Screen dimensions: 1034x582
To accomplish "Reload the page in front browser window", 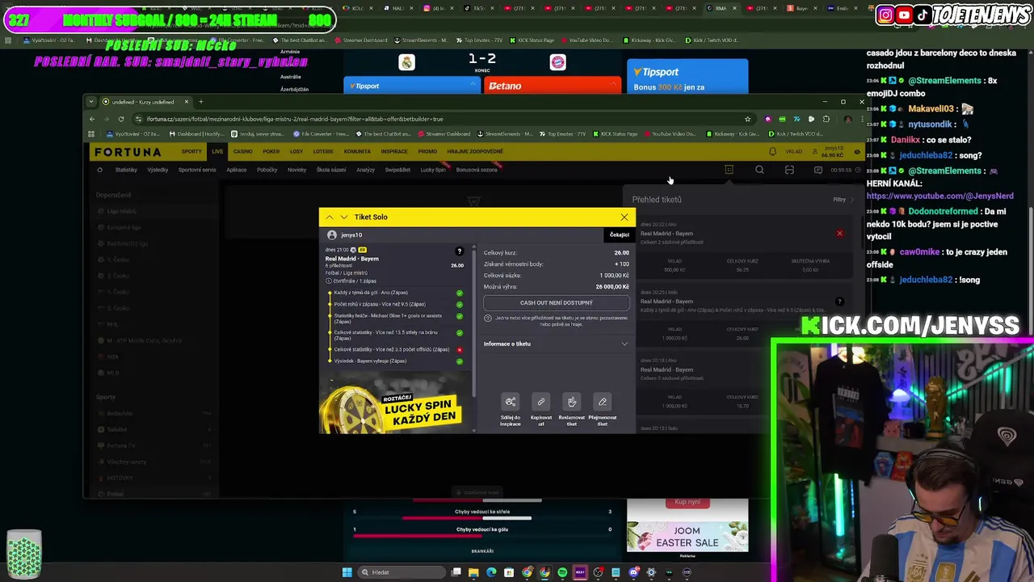I will [x=121, y=119].
